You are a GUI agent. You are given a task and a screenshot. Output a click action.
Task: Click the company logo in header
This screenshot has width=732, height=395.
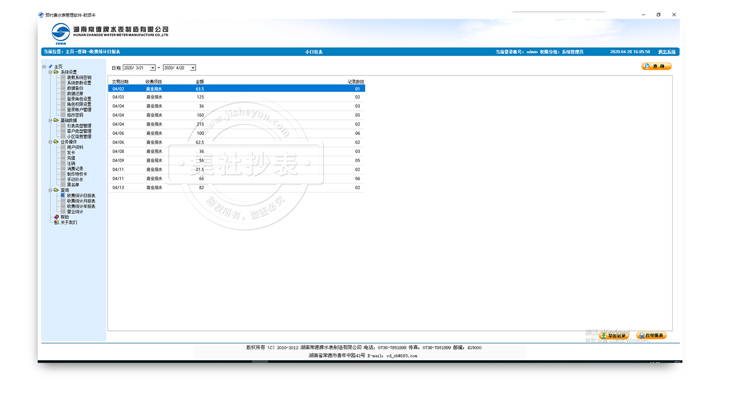[61, 33]
